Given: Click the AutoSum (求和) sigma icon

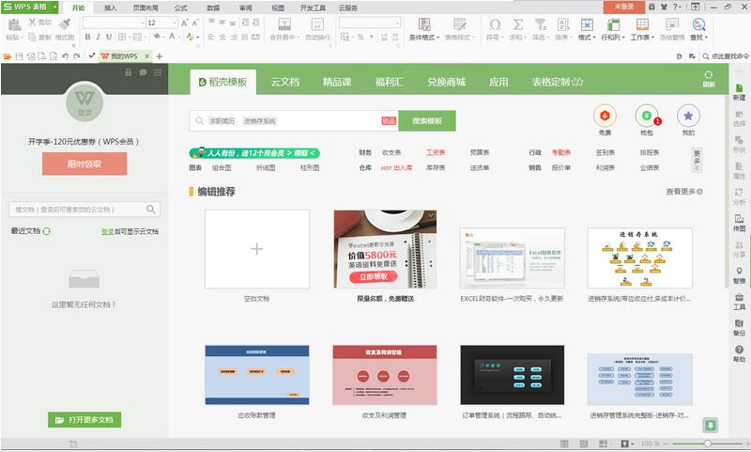Looking at the screenshot, I should click(518, 24).
